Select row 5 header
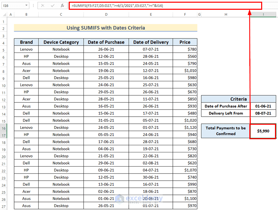 tap(3, 50)
